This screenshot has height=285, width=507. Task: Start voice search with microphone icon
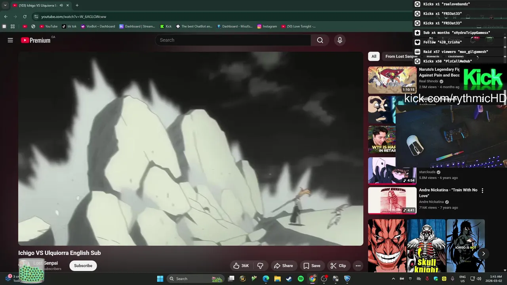coord(339,40)
